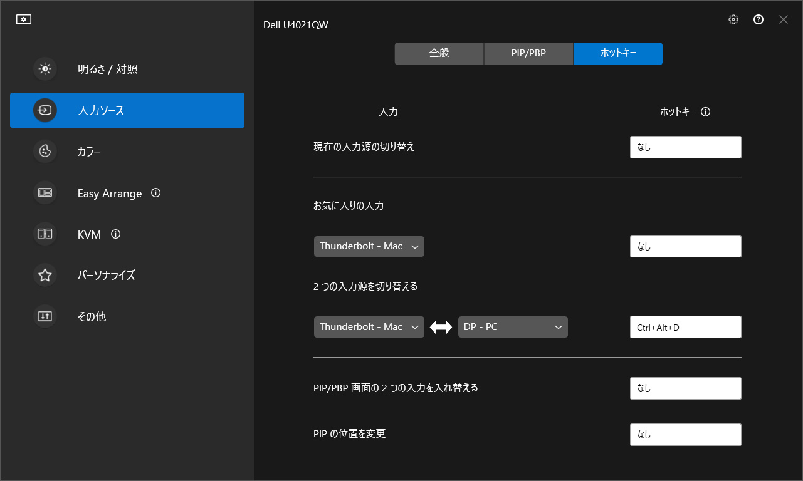The height and width of the screenshot is (481, 803).
Task: Click the Ctrl+Alt+D hotkey field
Action: tap(686, 327)
